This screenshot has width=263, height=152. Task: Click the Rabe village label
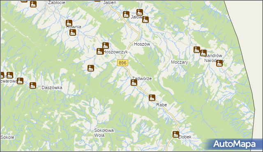point(161,105)
